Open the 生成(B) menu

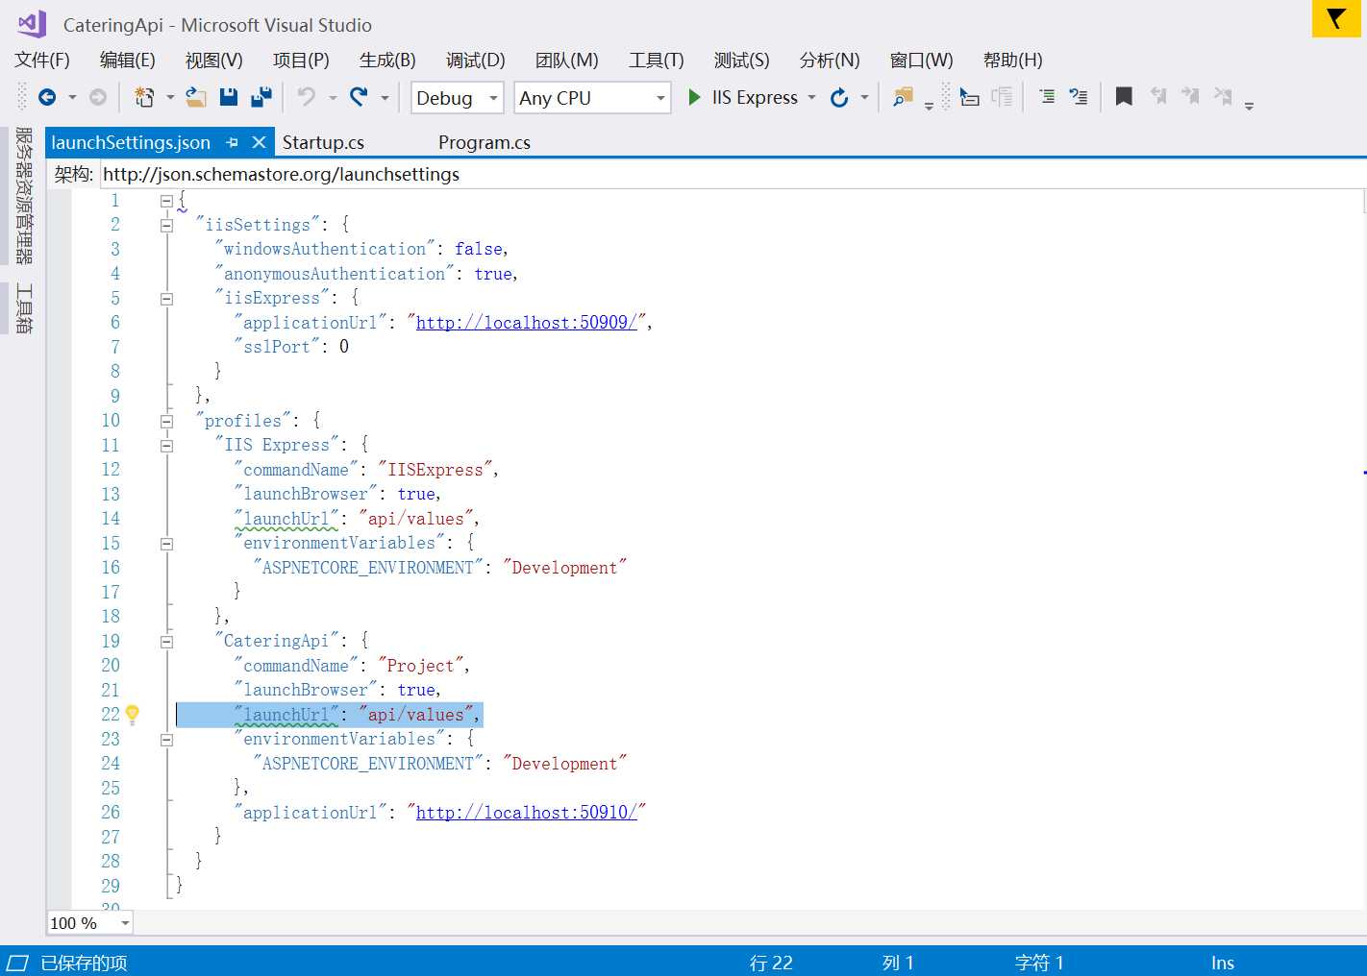pos(387,61)
